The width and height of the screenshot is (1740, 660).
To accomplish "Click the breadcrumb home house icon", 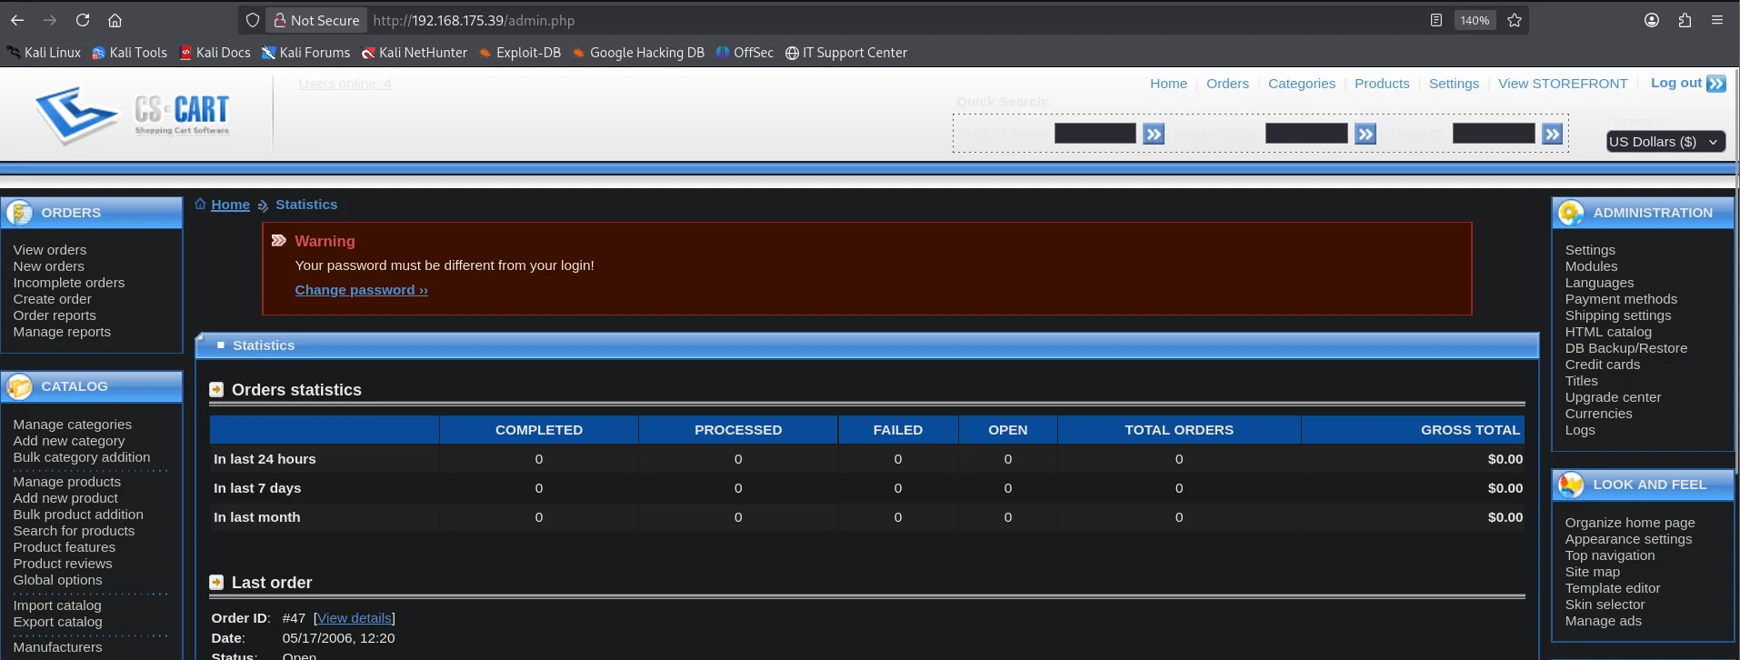I will coord(200,204).
